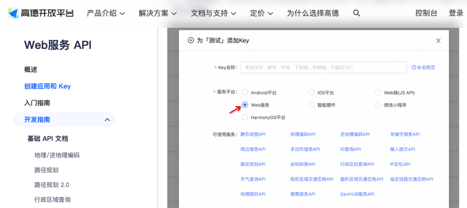Click the 高德开放平台 logo
Viewport: 467px width, 208px height.
(x=41, y=13)
